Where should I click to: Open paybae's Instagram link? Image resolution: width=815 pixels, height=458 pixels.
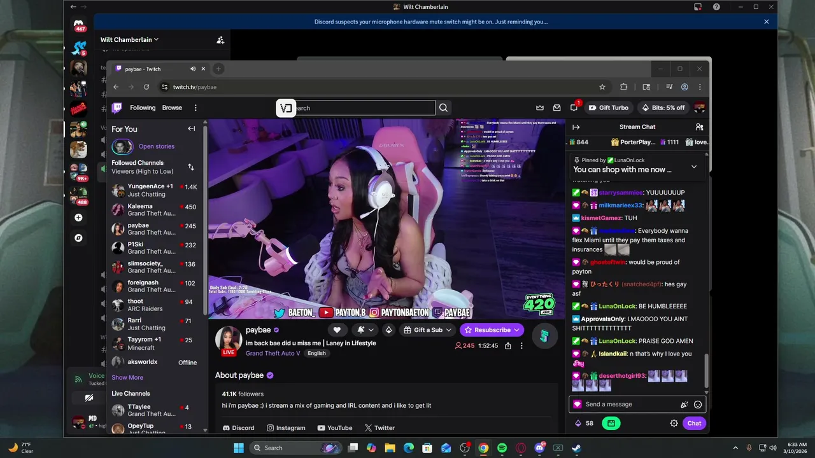click(x=286, y=428)
